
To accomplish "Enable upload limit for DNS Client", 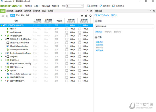I will 80,60.
